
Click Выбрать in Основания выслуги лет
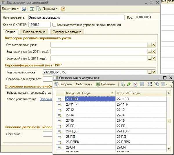[63, 84]
